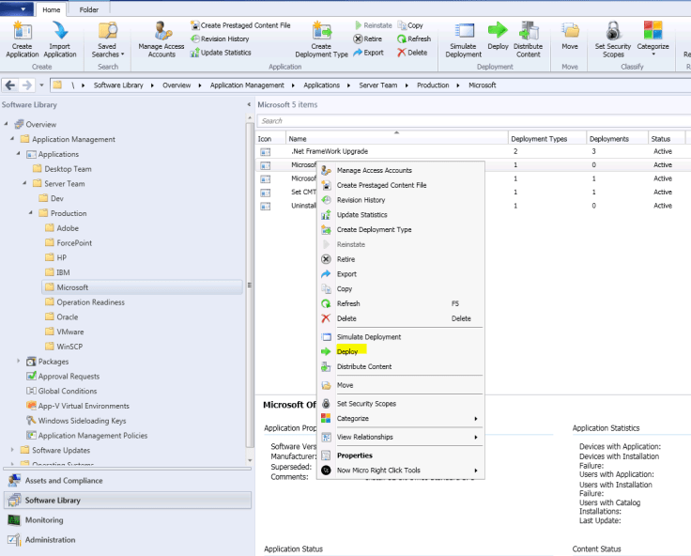Switch to the Folder ribbon tab

(x=89, y=9)
